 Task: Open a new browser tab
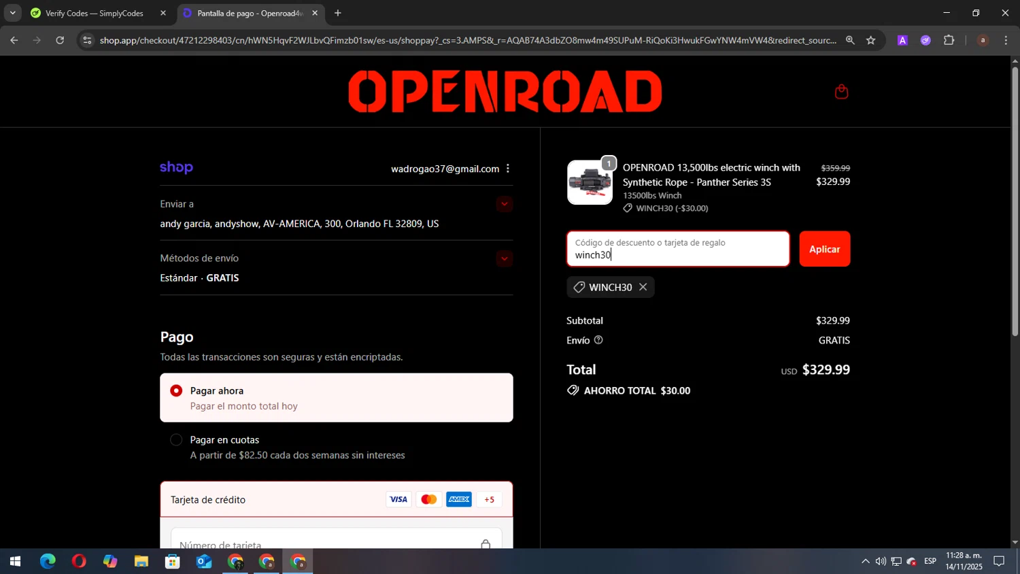tap(338, 13)
